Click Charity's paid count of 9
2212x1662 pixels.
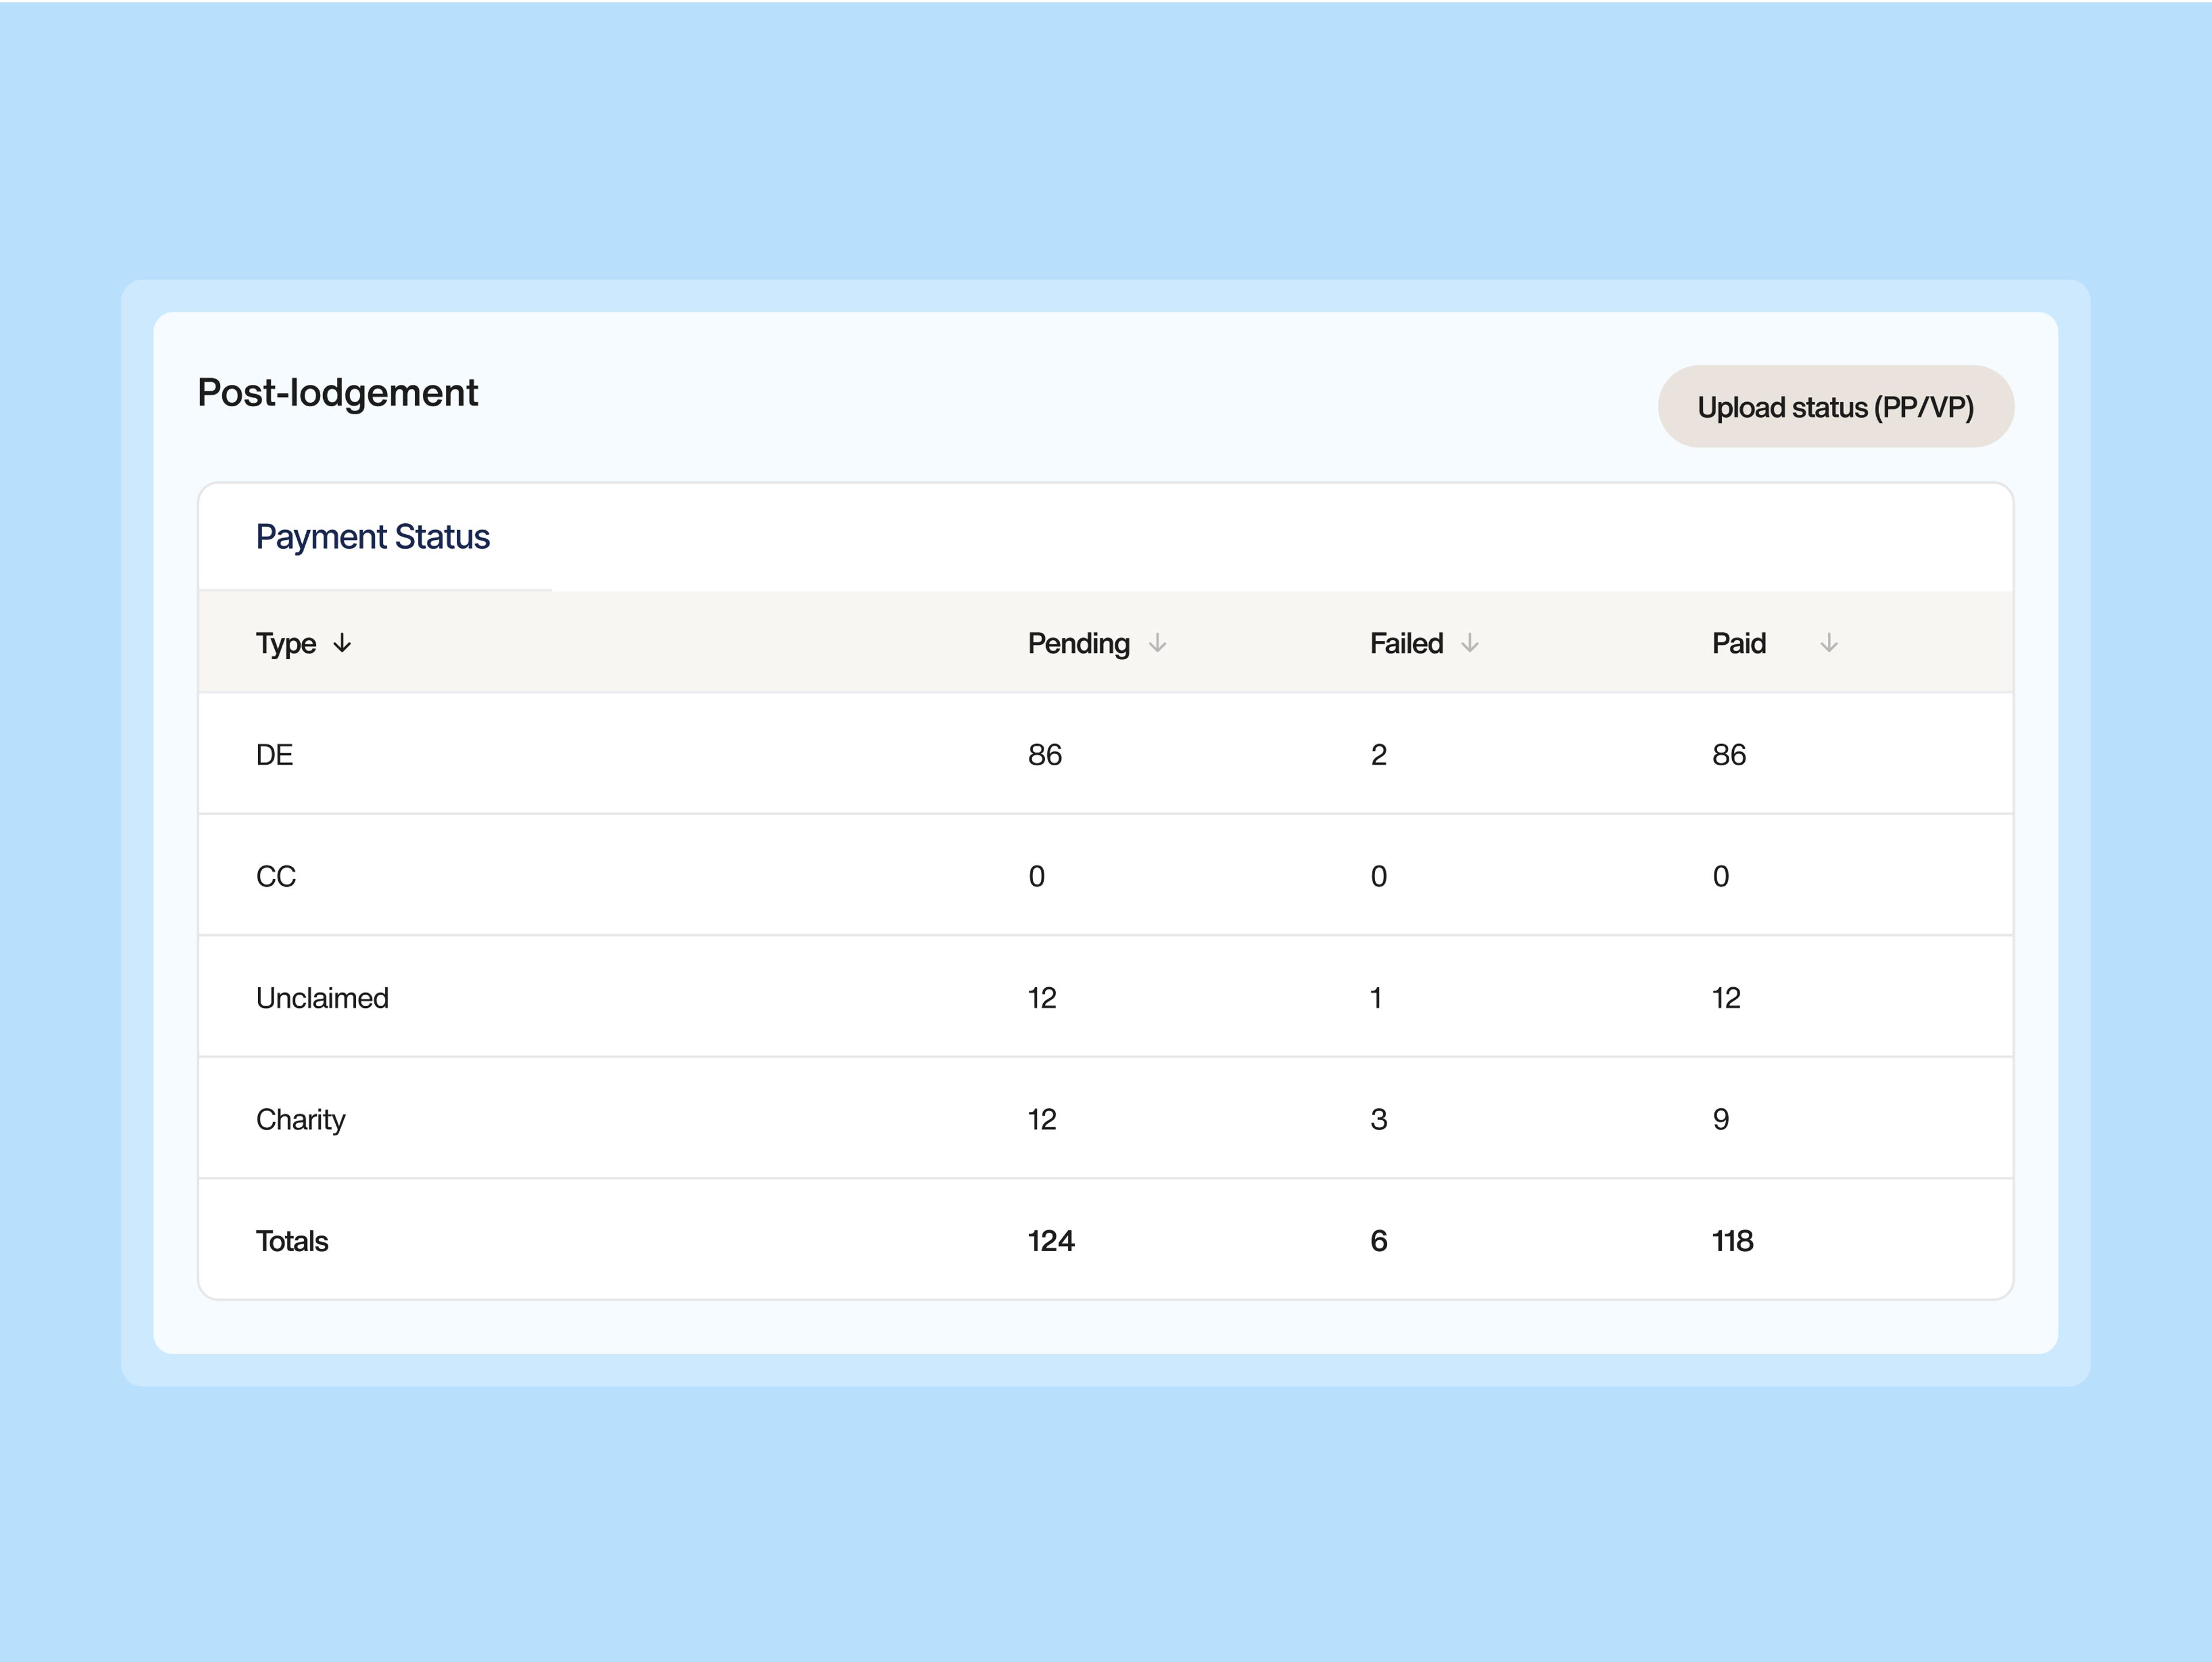(1720, 1120)
